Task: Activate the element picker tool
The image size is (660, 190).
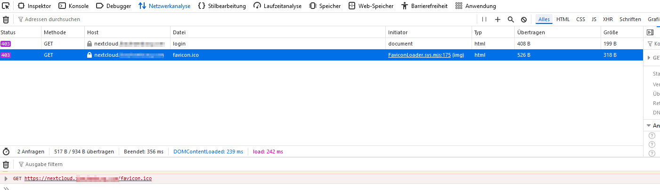Action: coord(6,6)
